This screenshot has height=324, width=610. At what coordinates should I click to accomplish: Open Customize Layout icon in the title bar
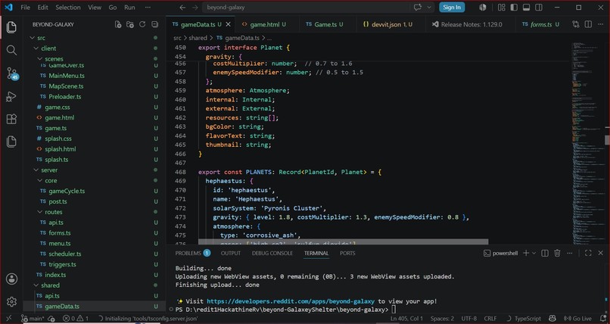502,8
